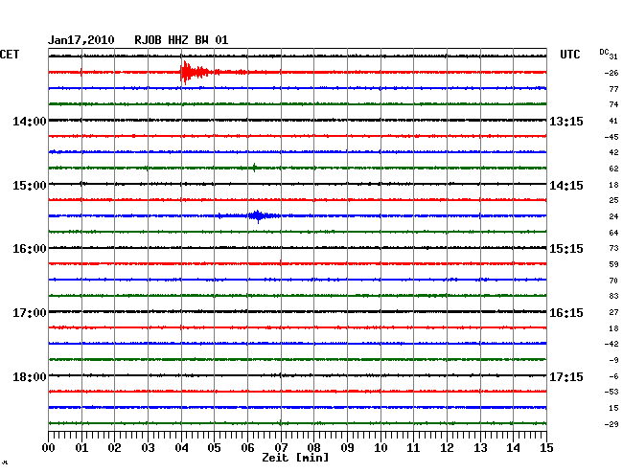Click the 09 minute axis label

click(347, 447)
